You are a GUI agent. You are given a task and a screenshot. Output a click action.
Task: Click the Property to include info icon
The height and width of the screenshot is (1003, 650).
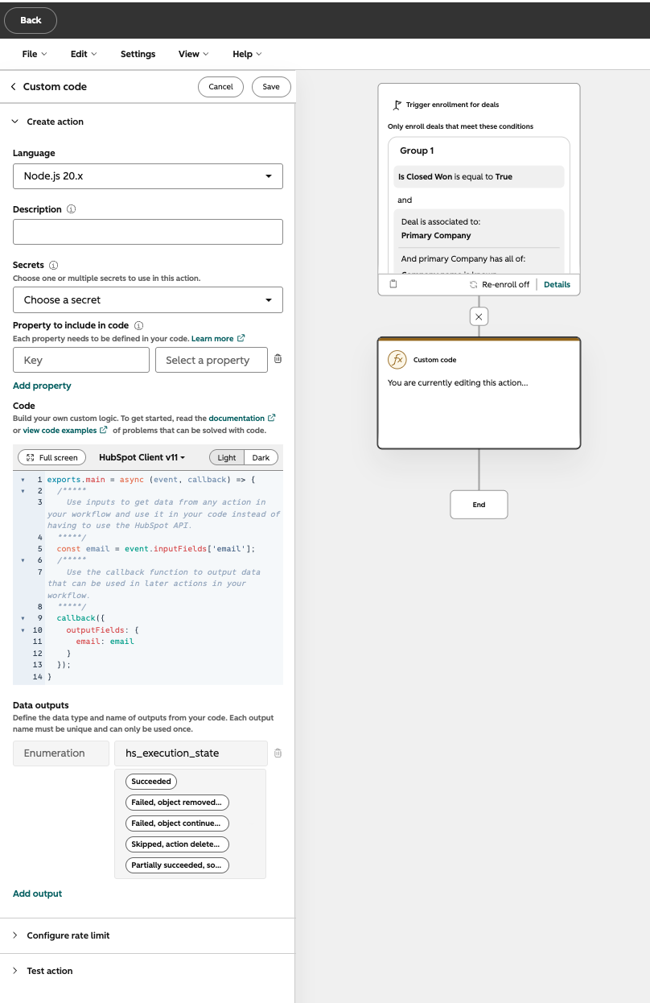point(138,325)
